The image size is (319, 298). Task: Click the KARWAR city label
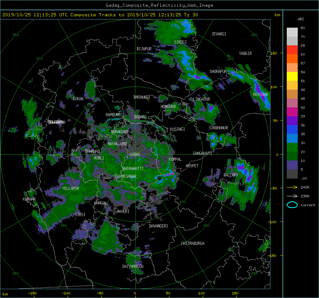coord(29,199)
